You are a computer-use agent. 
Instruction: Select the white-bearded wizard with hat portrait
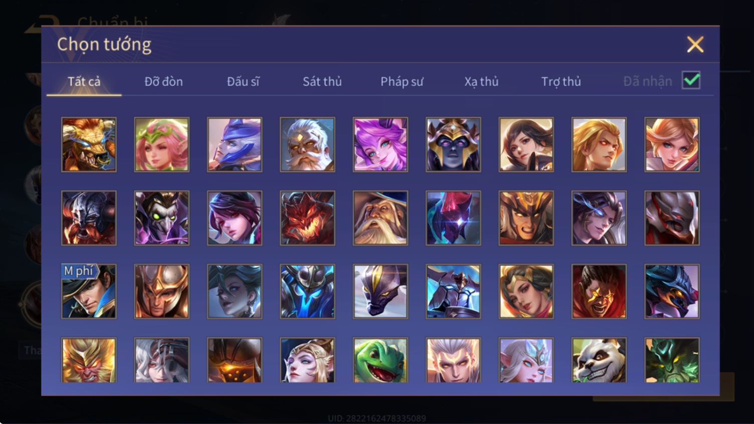coord(380,218)
